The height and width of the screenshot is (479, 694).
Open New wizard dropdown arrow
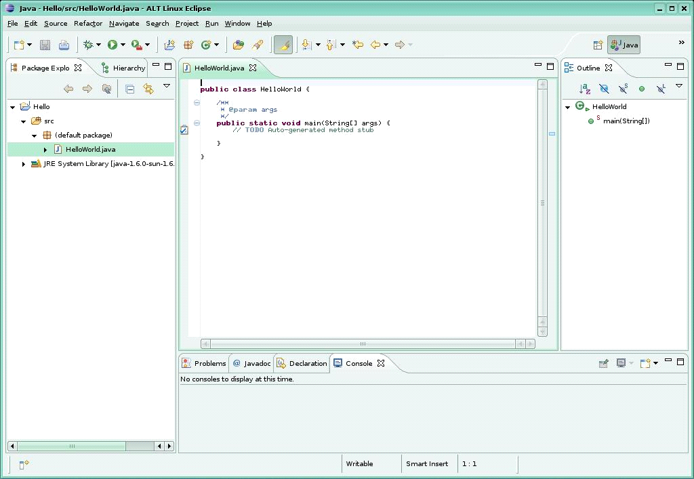tap(30, 45)
